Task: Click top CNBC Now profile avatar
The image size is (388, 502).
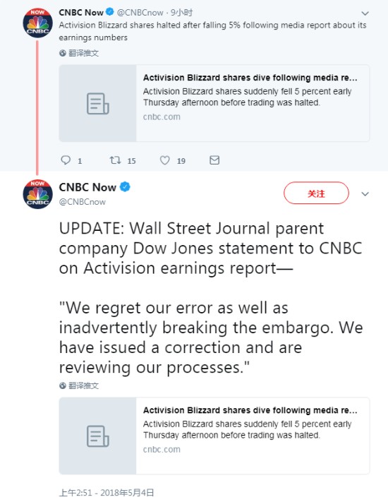Action: tap(37, 23)
